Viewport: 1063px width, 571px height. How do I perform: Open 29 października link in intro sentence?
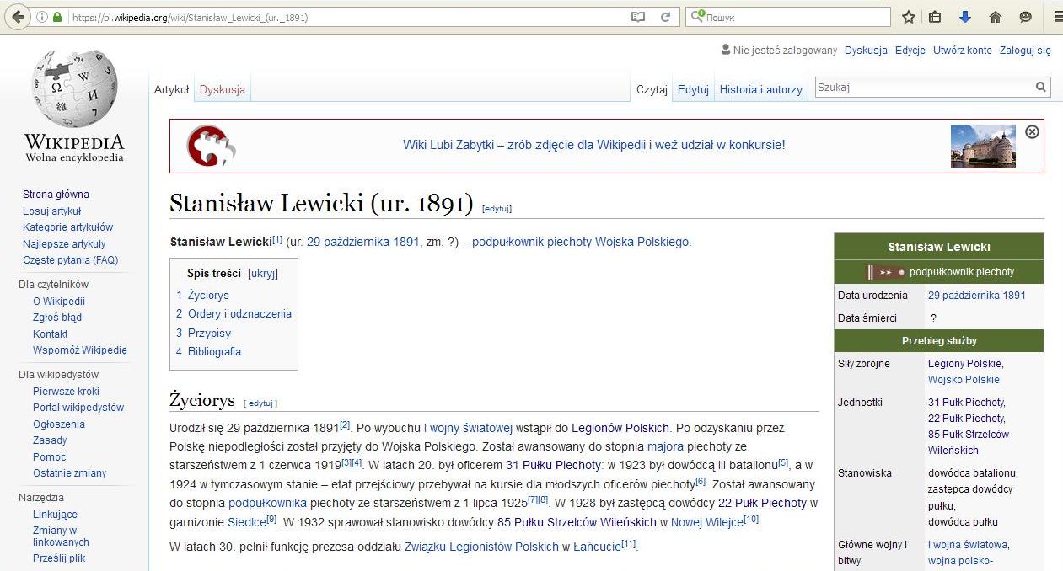coord(348,242)
